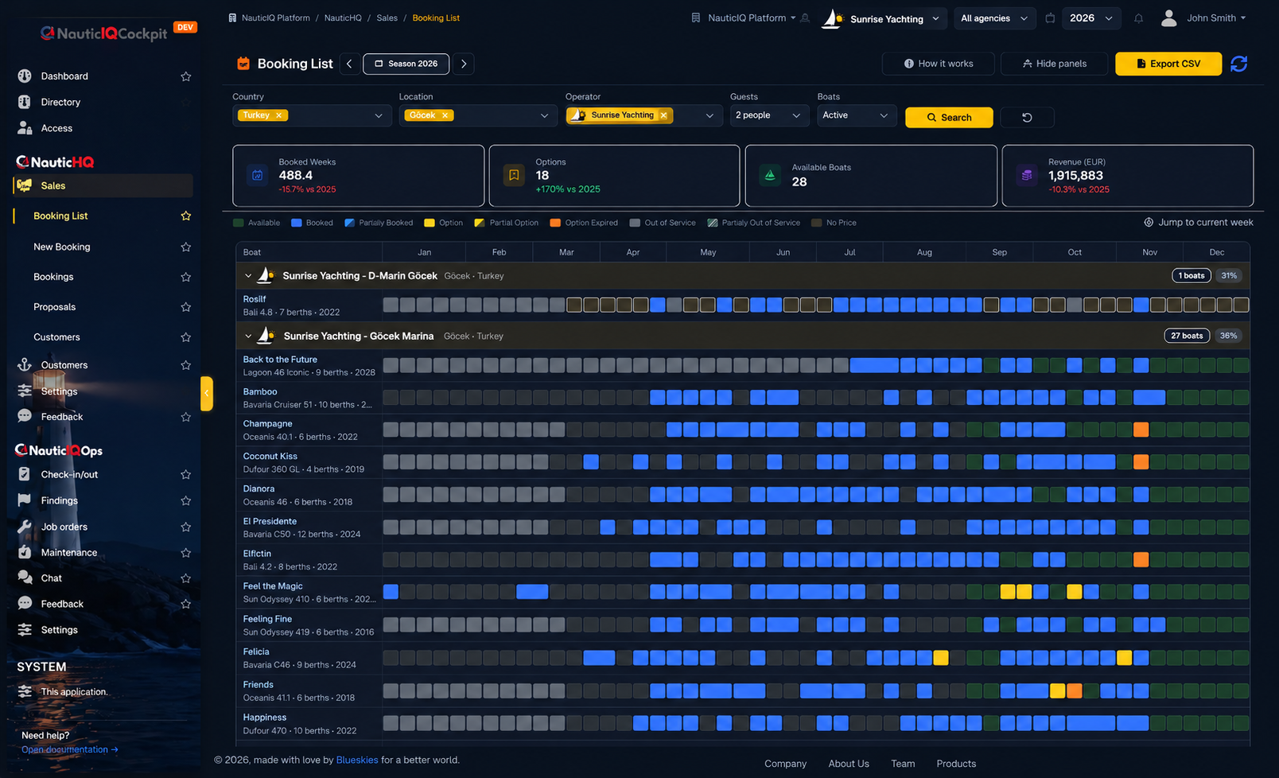Collapse the Göcek Marina group
The image size is (1279, 778).
[248, 336]
